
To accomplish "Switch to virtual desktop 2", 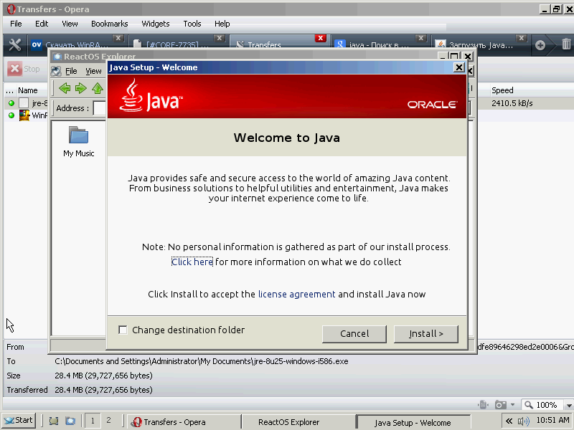I will 108,421.
